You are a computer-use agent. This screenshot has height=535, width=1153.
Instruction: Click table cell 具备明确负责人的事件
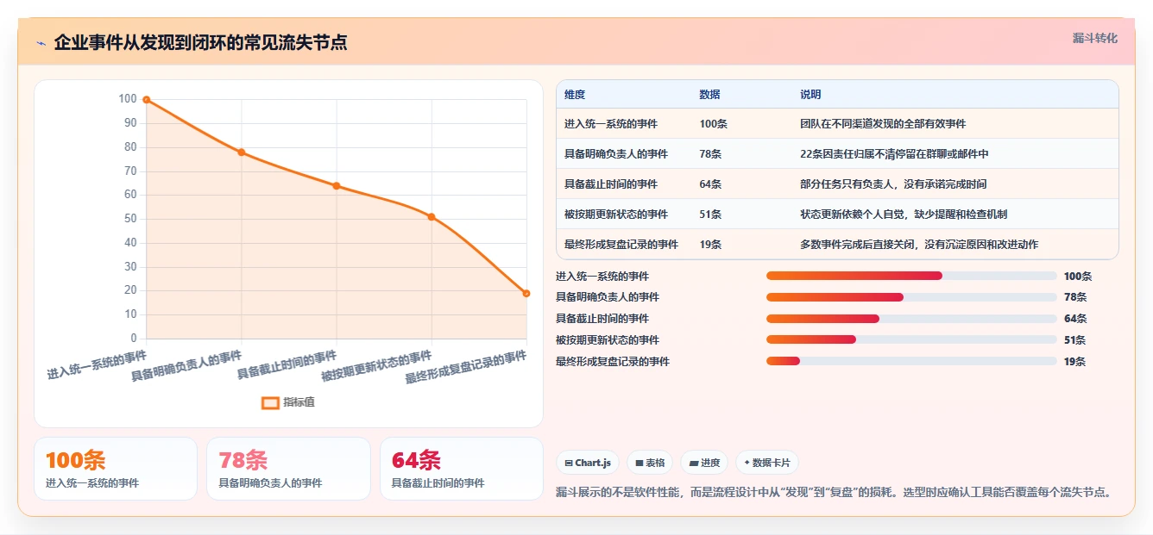click(616, 154)
